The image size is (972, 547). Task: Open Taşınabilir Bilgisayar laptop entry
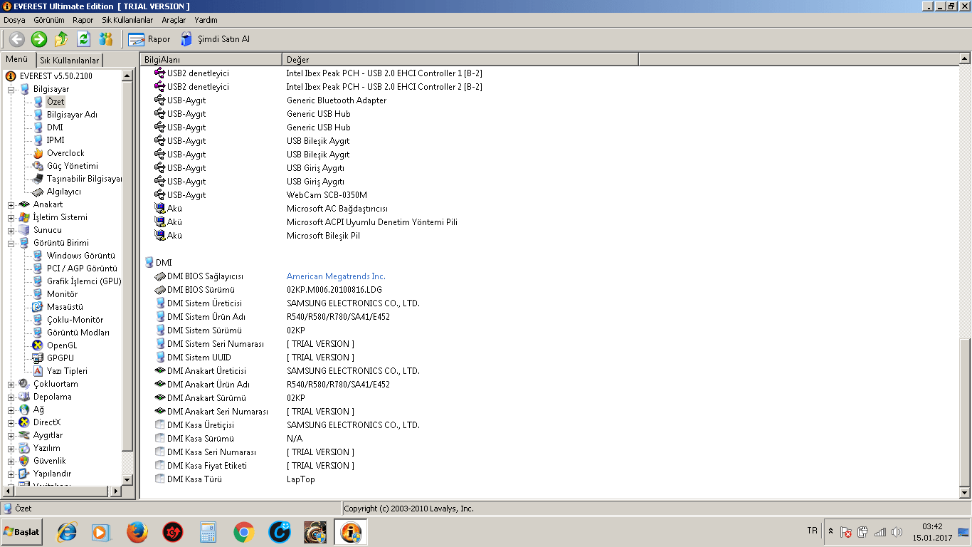click(84, 179)
